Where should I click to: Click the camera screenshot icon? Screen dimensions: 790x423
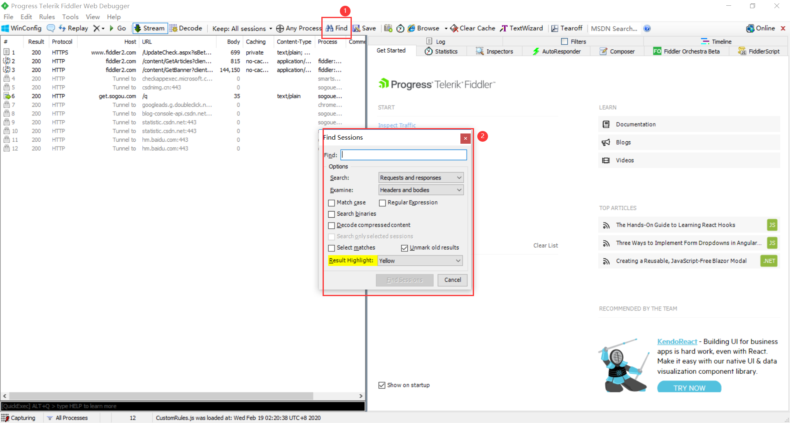[x=388, y=28]
